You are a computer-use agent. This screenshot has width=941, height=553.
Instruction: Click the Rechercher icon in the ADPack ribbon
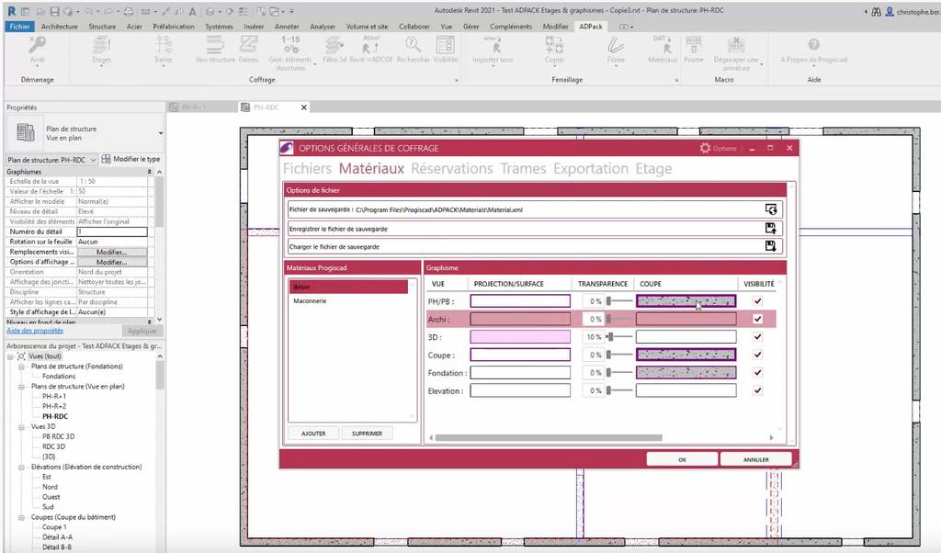(x=413, y=46)
